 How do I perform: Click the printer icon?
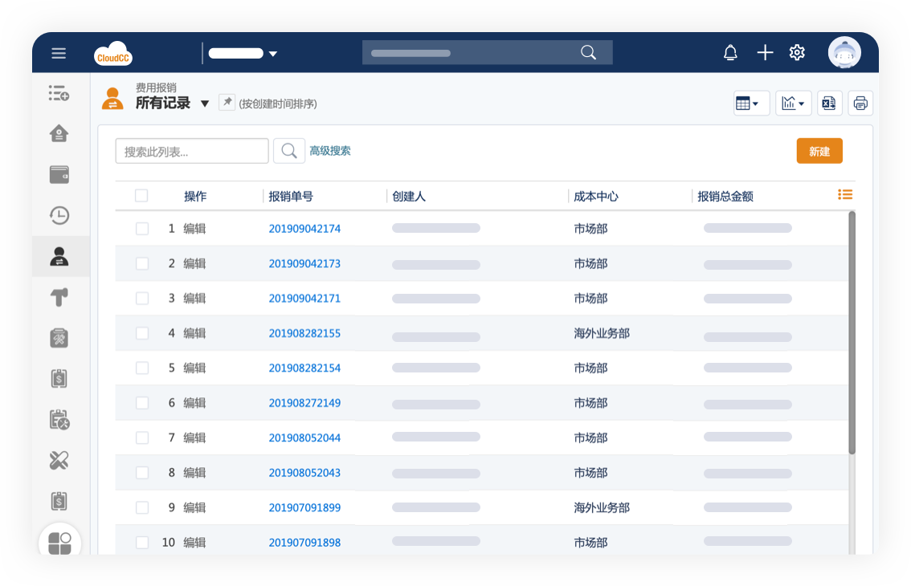[x=860, y=103]
